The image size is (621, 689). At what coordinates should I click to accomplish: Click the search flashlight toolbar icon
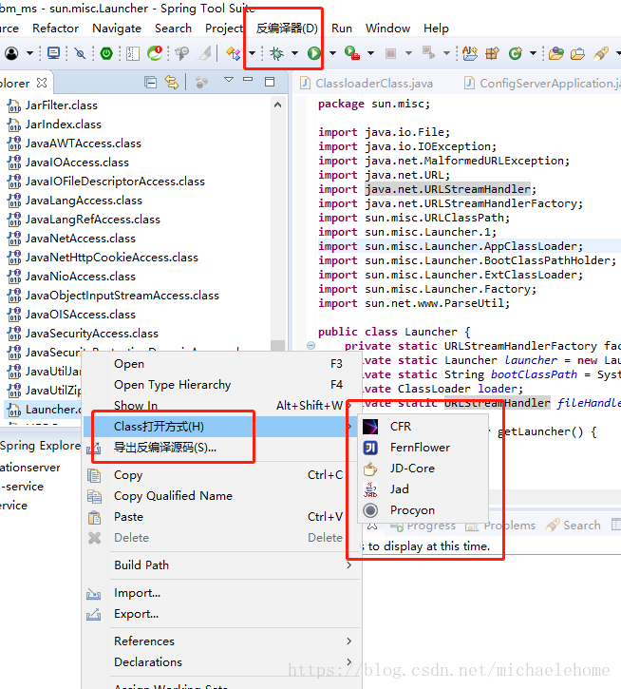click(601, 53)
